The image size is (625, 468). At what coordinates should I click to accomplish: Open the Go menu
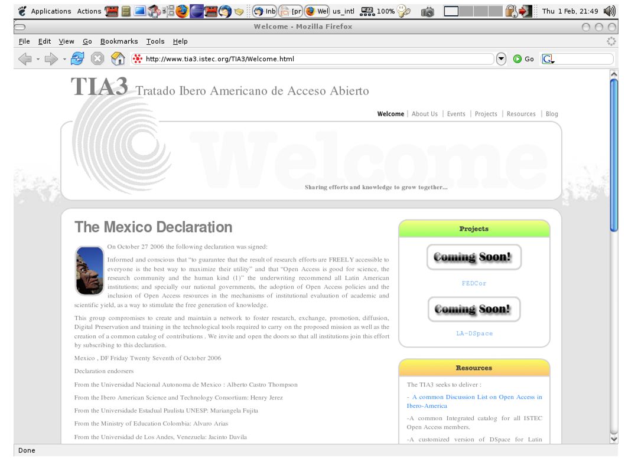tap(87, 41)
